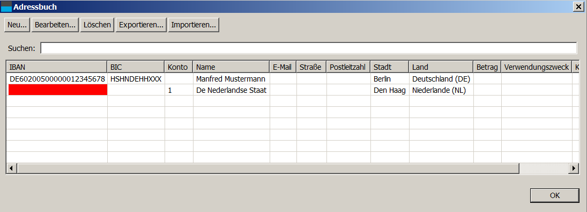Select IBAN cell DE60200500000012345678
Viewport: 587px width, 212px height.
click(x=57, y=79)
